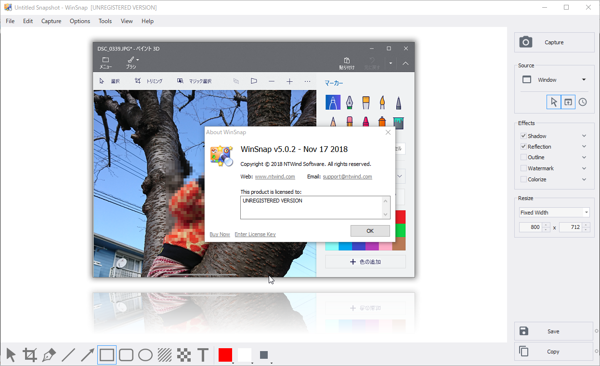Viewport: 600px width, 366px height.
Task: Open the Tools menu
Action: 105,21
